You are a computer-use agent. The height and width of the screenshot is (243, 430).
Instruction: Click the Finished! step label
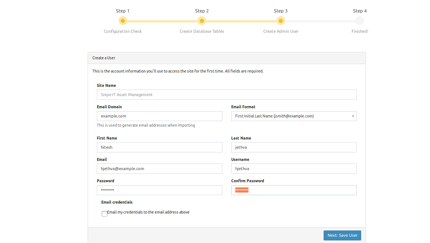[x=360, y=31]
